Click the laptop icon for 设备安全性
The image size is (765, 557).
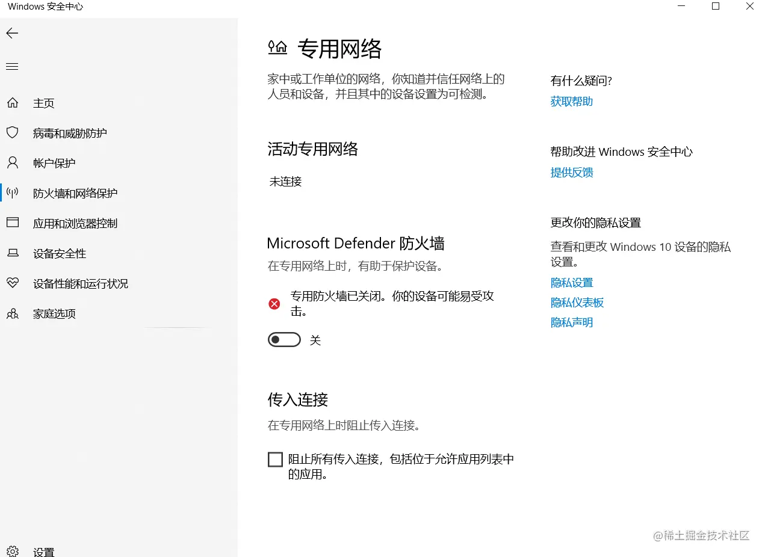13,253
